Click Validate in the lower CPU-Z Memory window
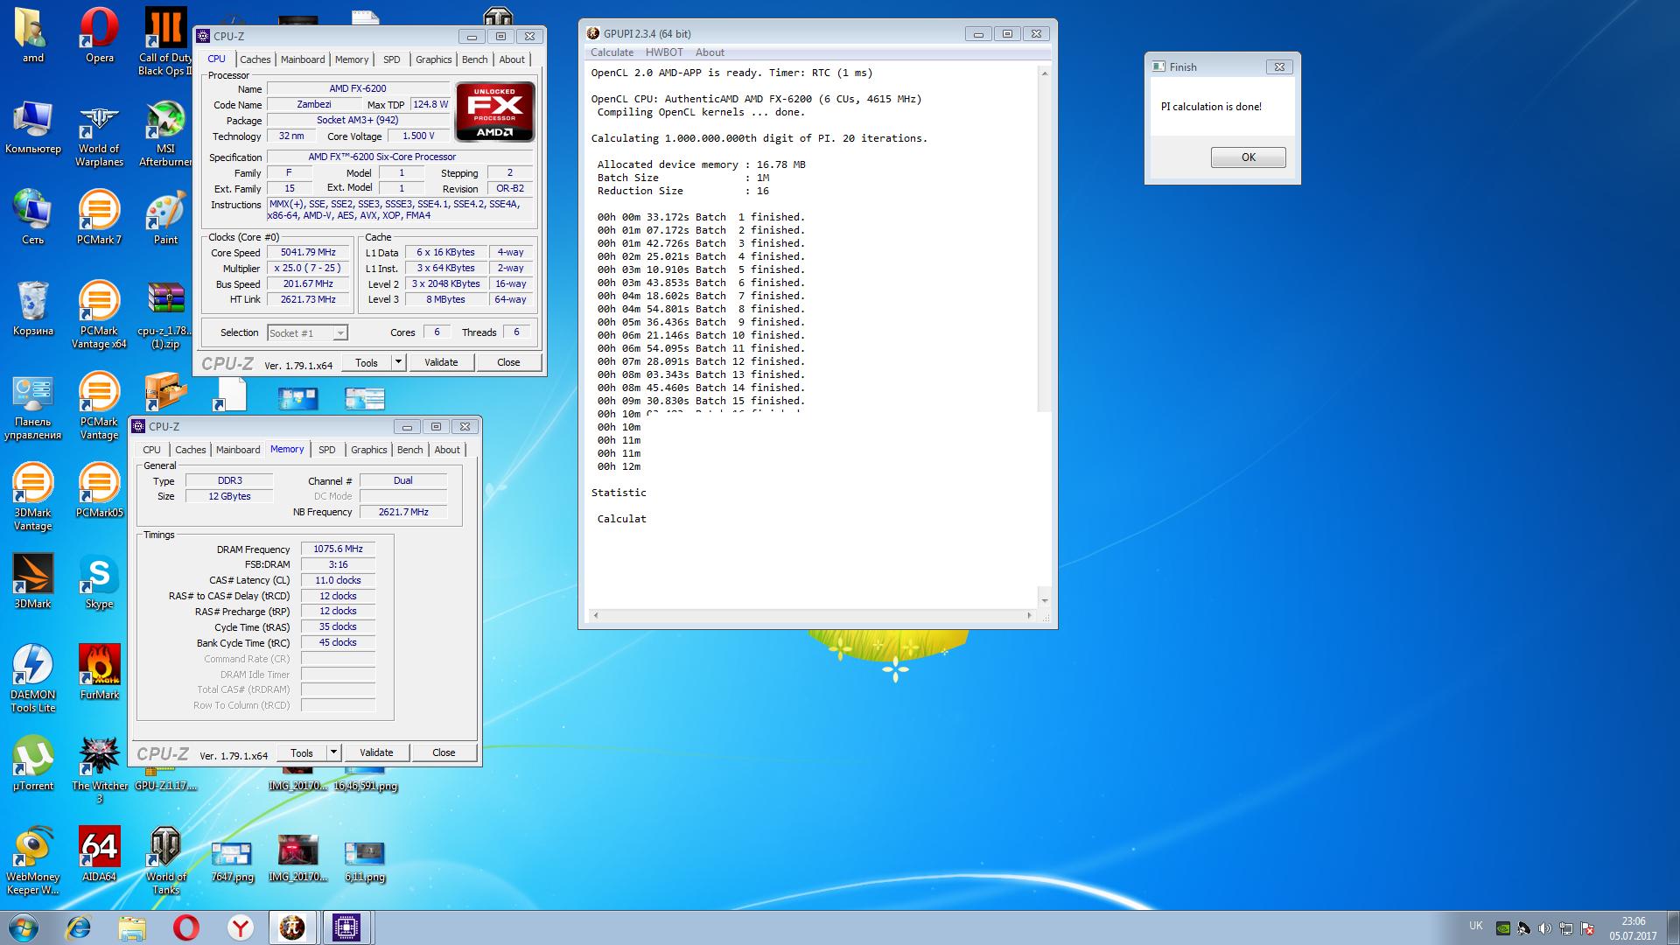The width and height of the screenshot is (1680, 945). (376, 752)
